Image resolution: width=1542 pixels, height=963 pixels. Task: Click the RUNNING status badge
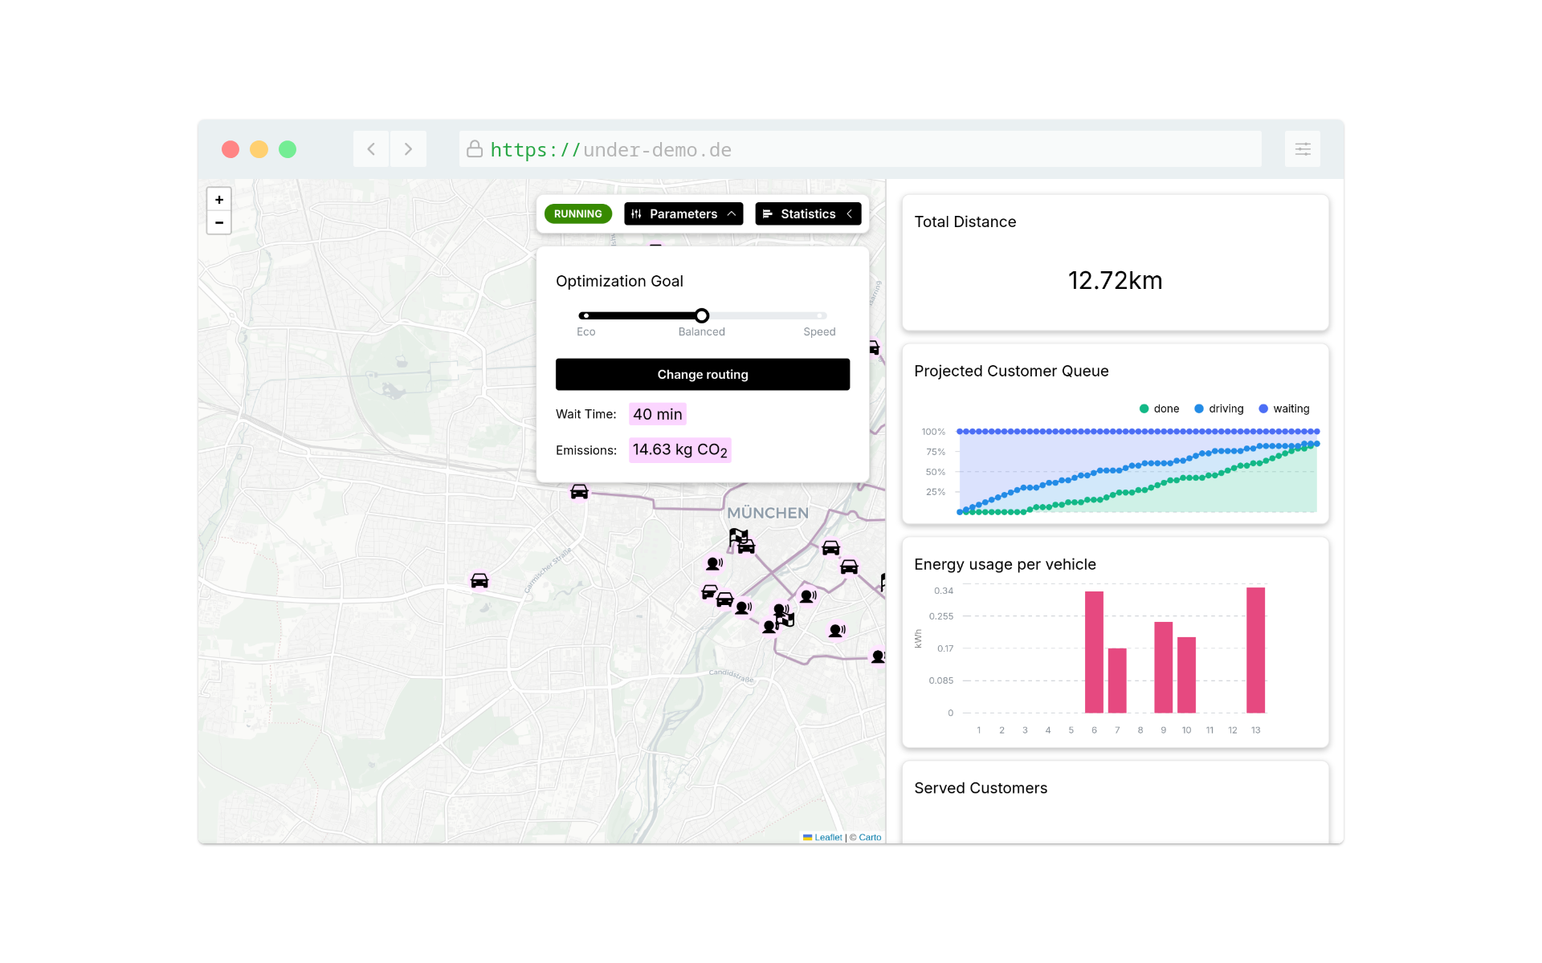coord(577,213)
